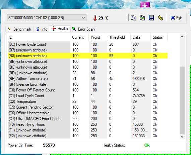Click the purple download icon above the window
Image resolution: width=191 pixels, height=155 pixels.
click(145, 4)
